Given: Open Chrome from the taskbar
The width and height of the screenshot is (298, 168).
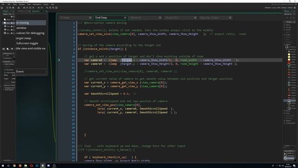Looking at the screenshot, I should pos(14,166).
